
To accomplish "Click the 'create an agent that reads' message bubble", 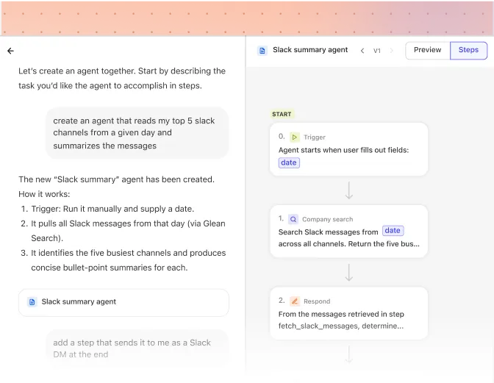I will point(137,133).
